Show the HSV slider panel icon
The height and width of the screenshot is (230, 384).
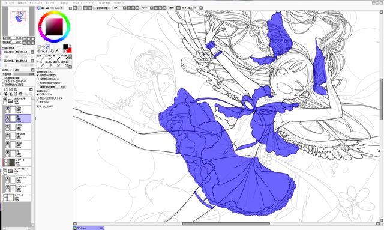tap(47, 8)
